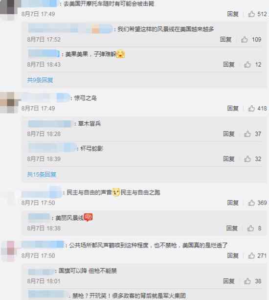Screen dimensions: 269x300
Task: Give thumbs-up to 杯弓蛇影 reply
Action: point(247,159)
